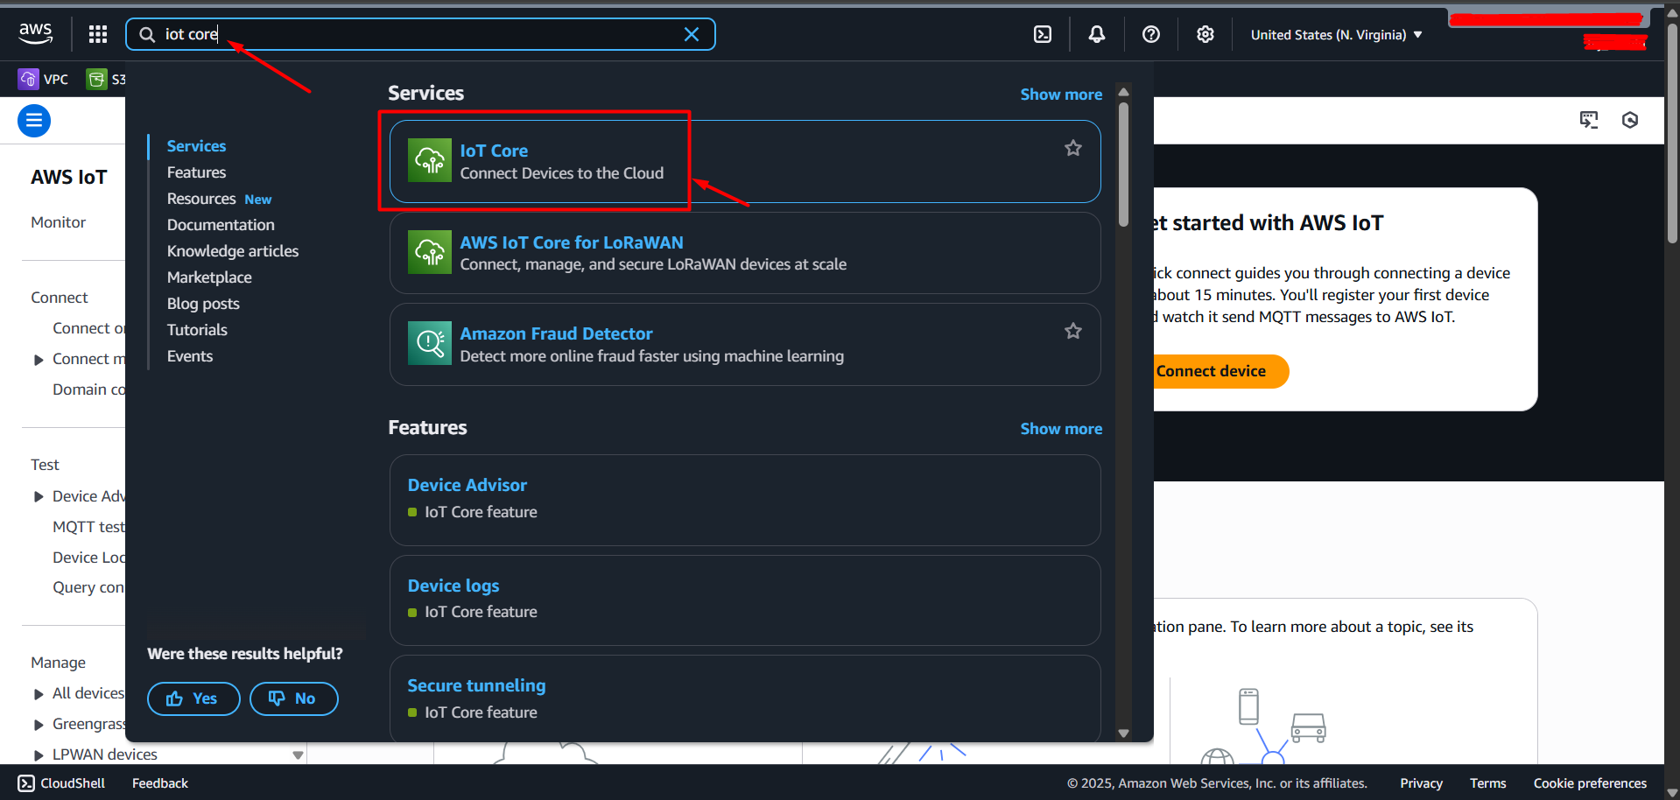Toggle the blue hamburger navigation menu
Screen dimensions: 1680x800
click(34, 121)
